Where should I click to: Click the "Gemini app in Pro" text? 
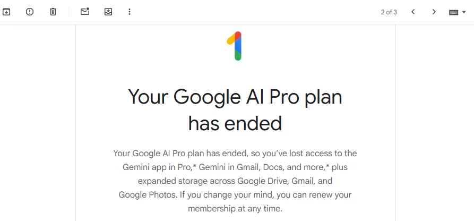[x=157, y=167]
